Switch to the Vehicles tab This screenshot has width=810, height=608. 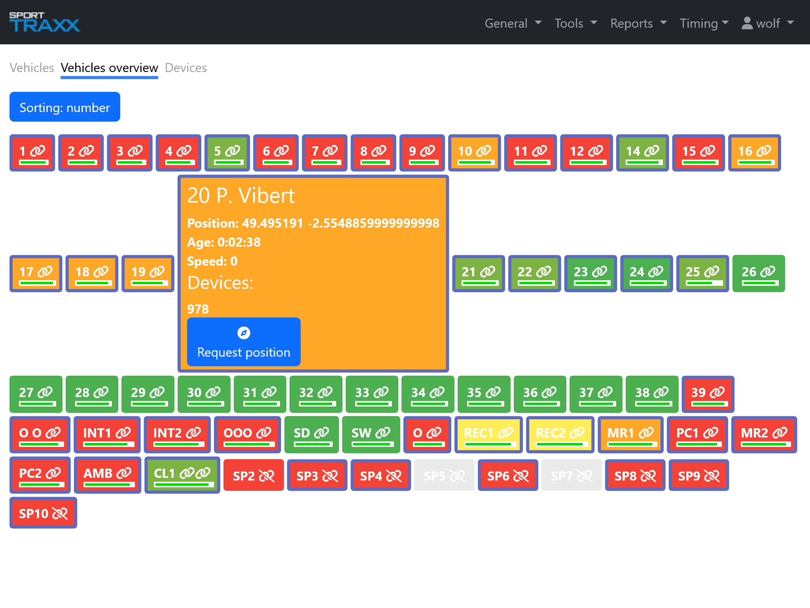pyautogui.click(x=32, y=68)
